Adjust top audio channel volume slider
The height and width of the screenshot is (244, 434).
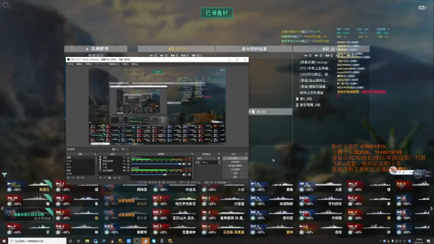(157, 164)
